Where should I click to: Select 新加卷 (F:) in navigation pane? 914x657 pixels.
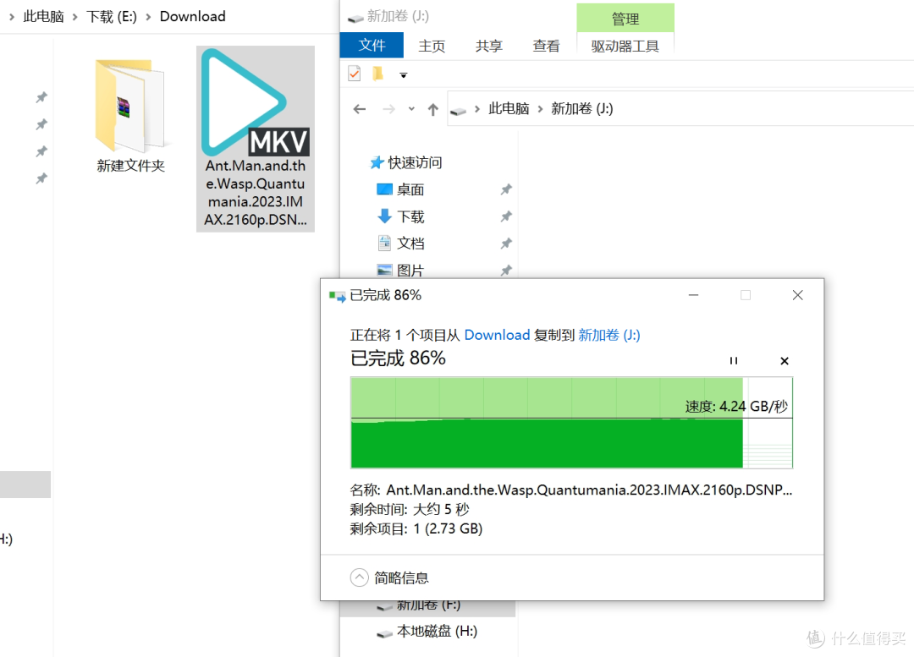tap(428, 605)
